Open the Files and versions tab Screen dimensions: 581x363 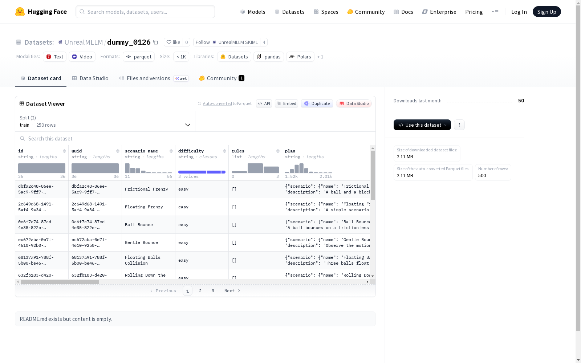[154, 78]
